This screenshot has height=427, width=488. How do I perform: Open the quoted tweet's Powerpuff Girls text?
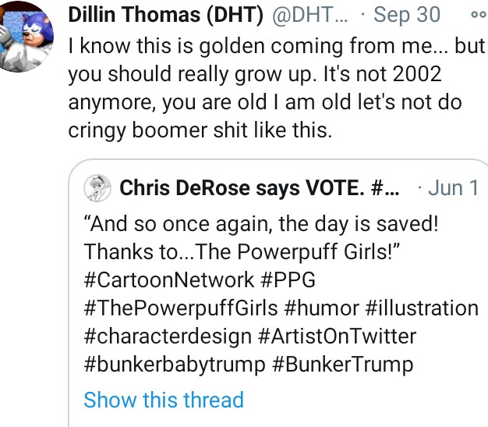pyautogui.click(x=261, y=237)
